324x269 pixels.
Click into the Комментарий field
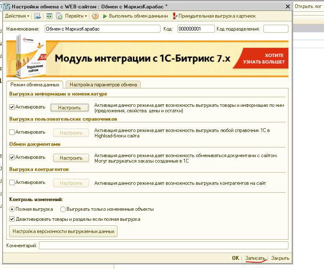pos(163,246)
